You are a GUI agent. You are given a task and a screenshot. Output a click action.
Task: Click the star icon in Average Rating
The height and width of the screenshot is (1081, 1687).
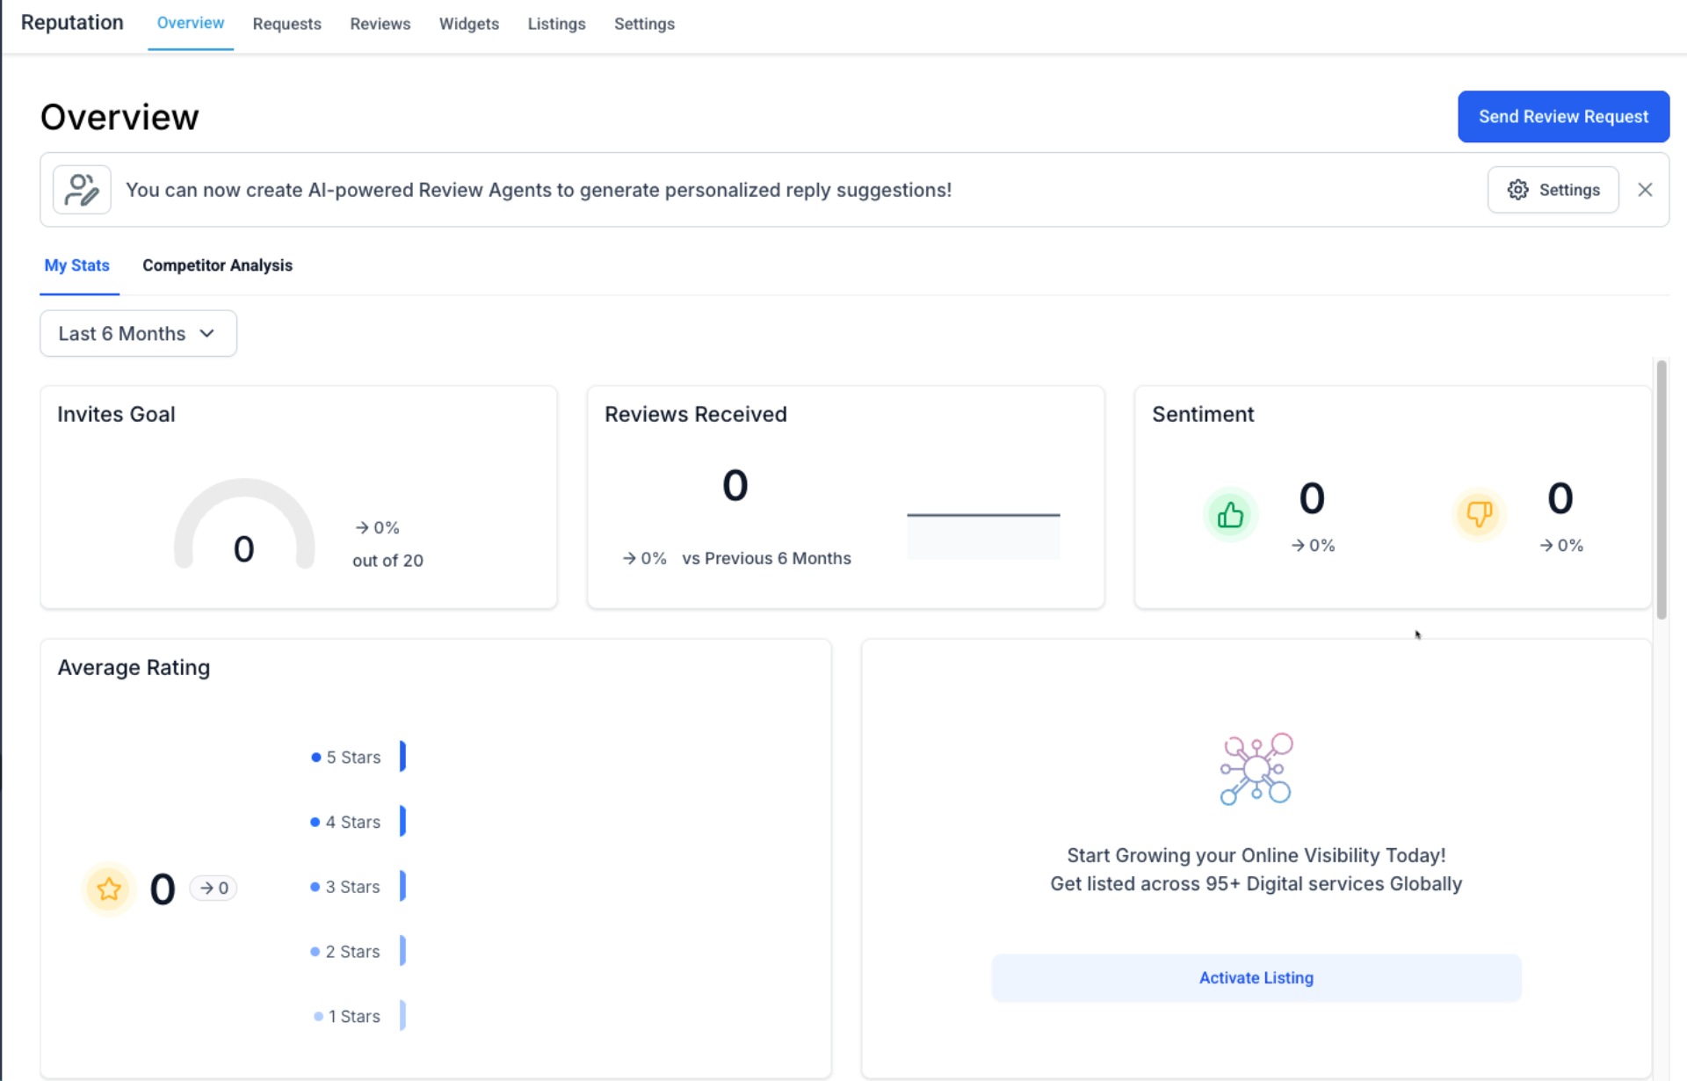click(107, 889)
